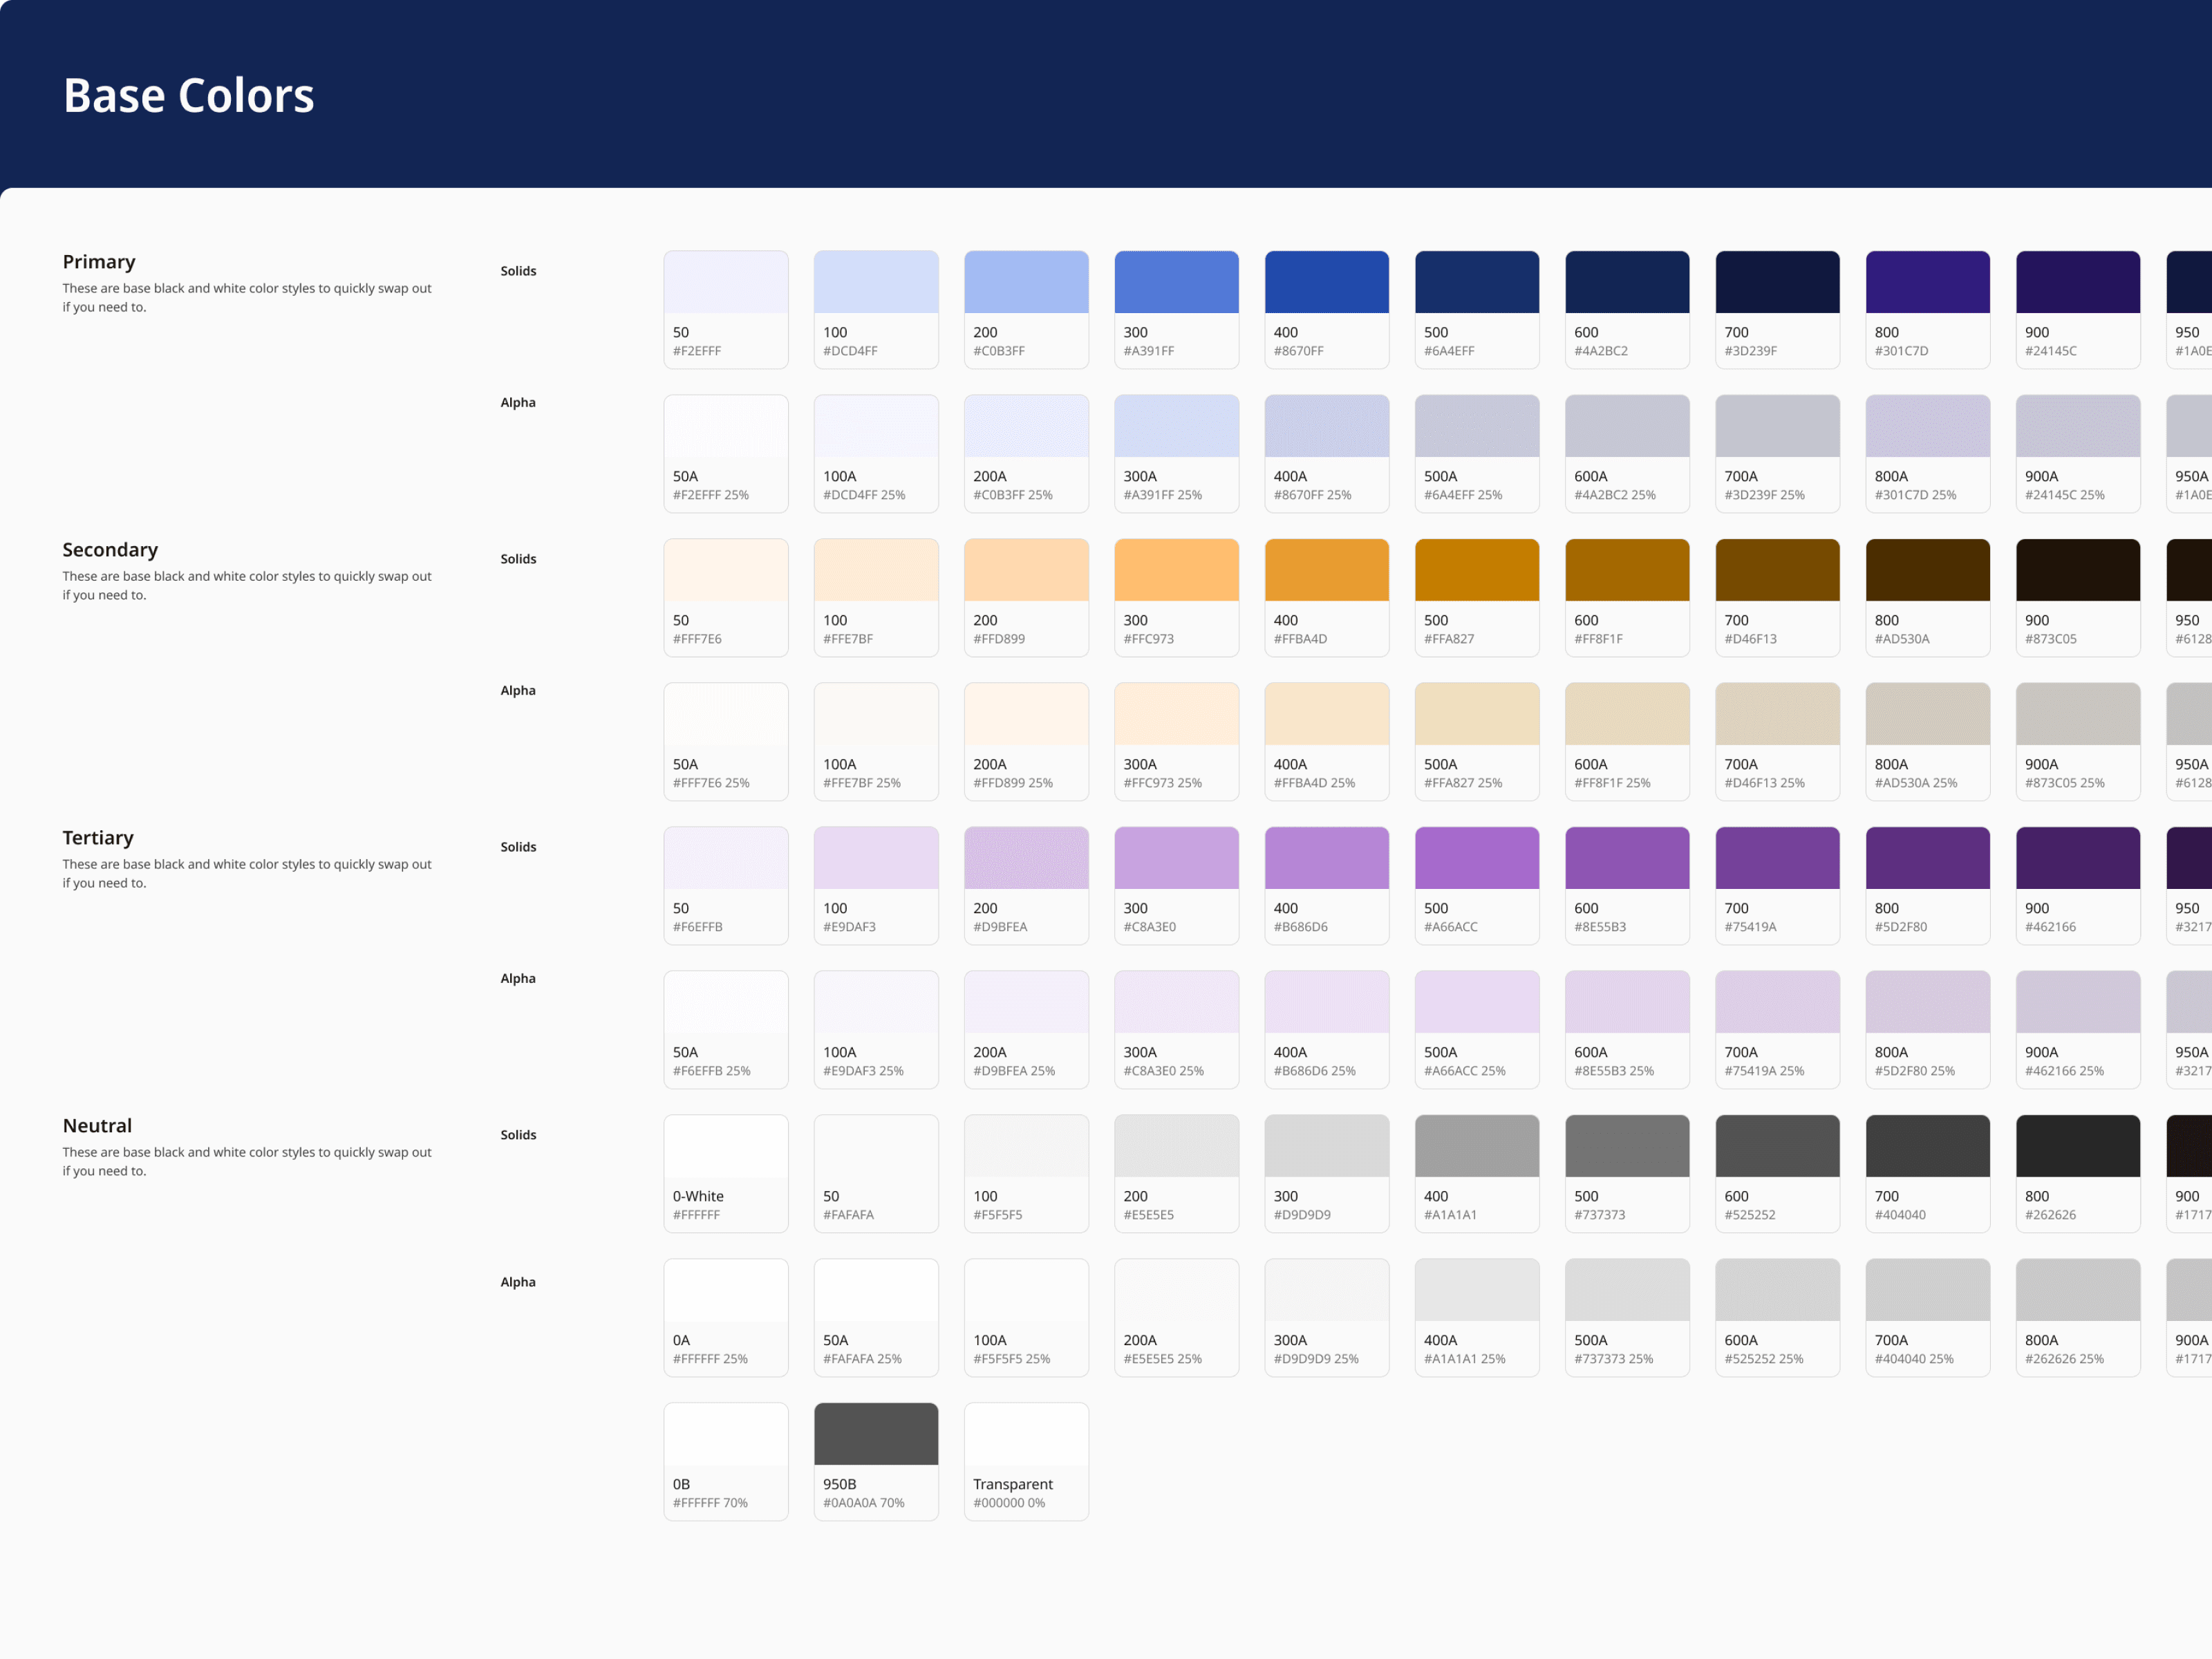Viewport: 2212px width, 1659px height.
Task: Click the Neutral section heading
Action: (x=97, y=1126)
